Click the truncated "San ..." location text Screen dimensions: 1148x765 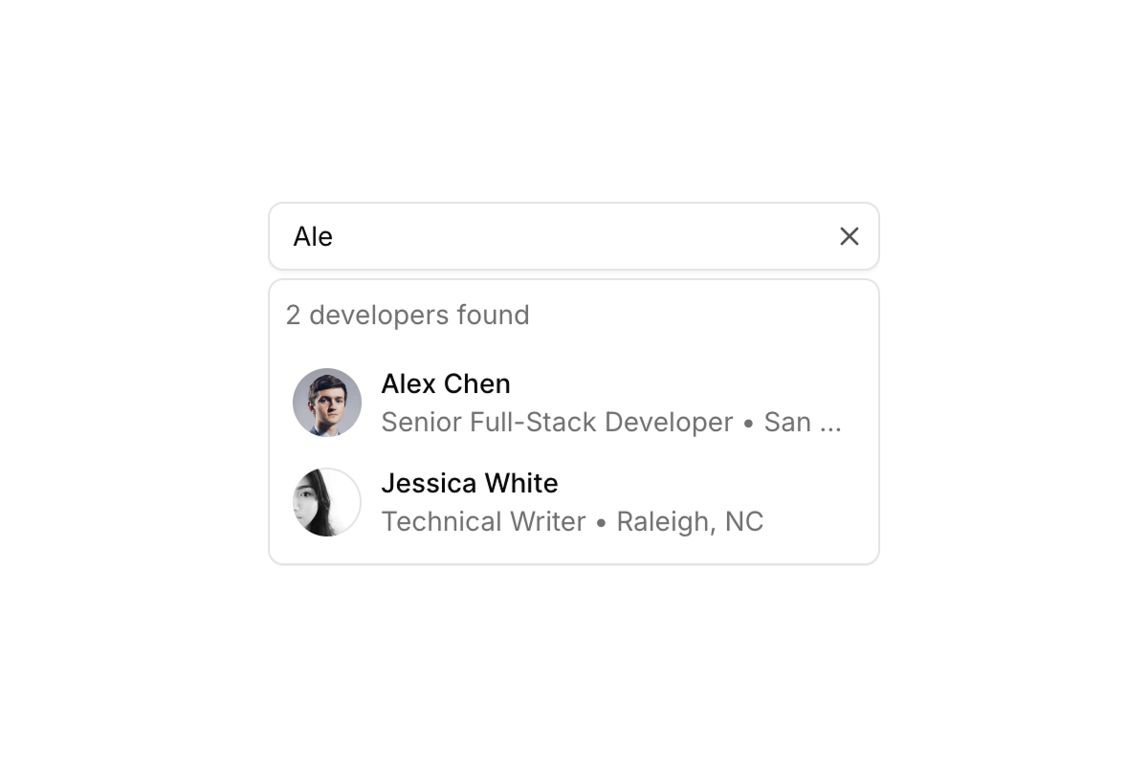click(x=803, y=422)
